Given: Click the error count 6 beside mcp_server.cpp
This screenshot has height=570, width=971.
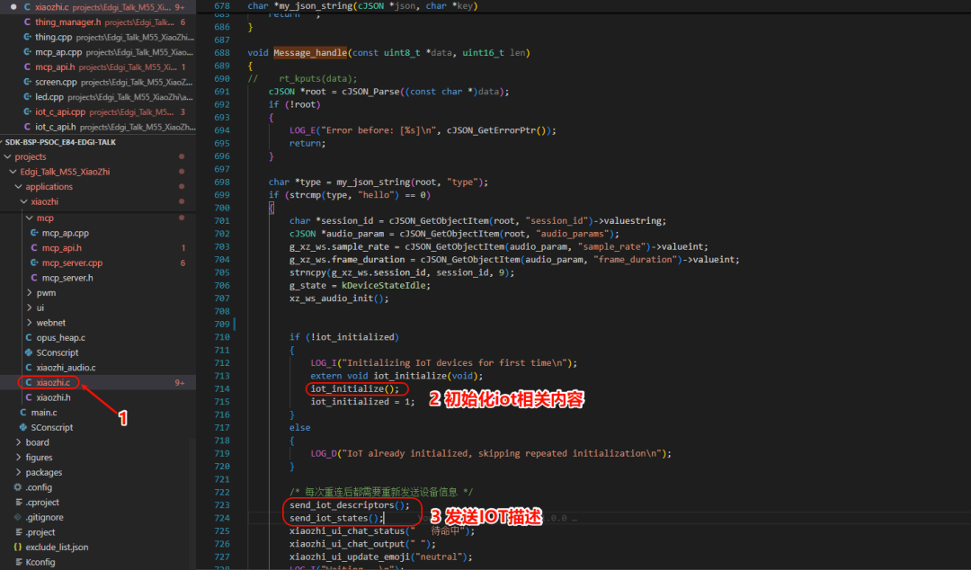Looking at the screenshot, I should [x=183, y=263].
